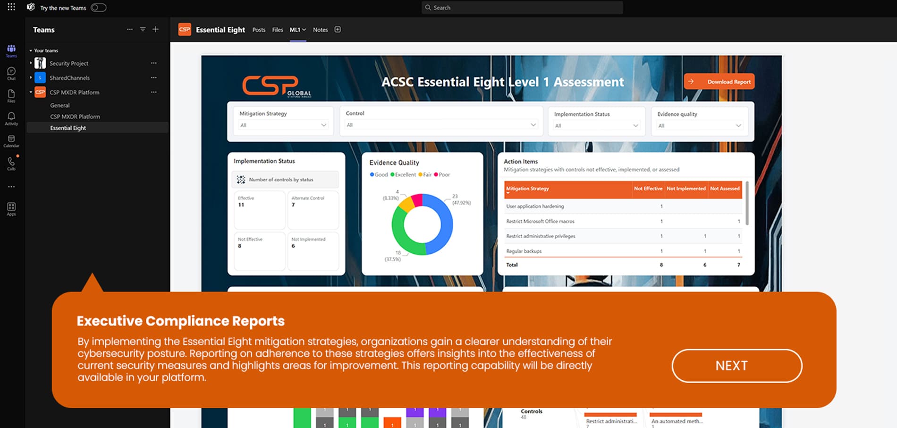Screen dimensions: 897x428
Task: Click the Search box at top
Action: 522,8
